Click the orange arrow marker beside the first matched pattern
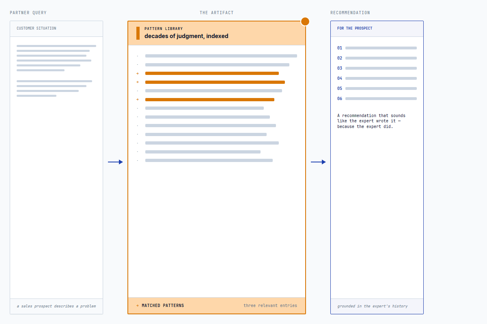 coord(138,73)
